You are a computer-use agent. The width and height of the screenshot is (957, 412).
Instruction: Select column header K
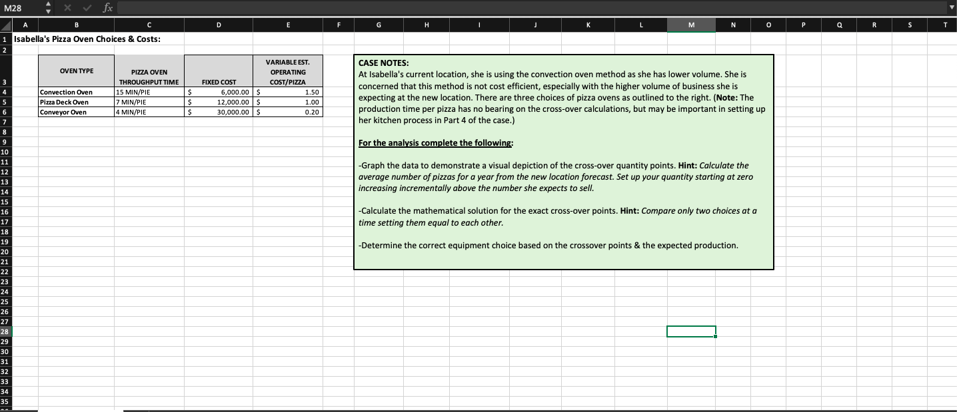(x=588, y=27)
